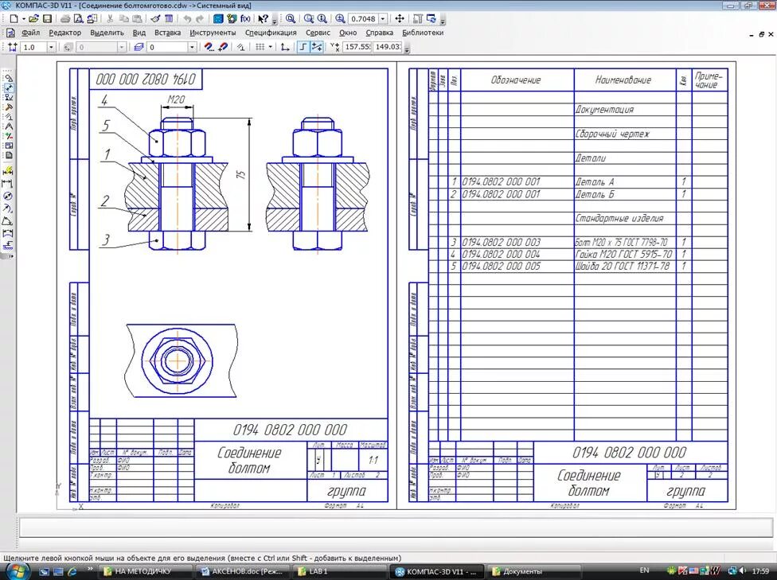Click the EN language indicator in tray
The width and height of the screenshot is (777, 580).
[x=644, y=570]
